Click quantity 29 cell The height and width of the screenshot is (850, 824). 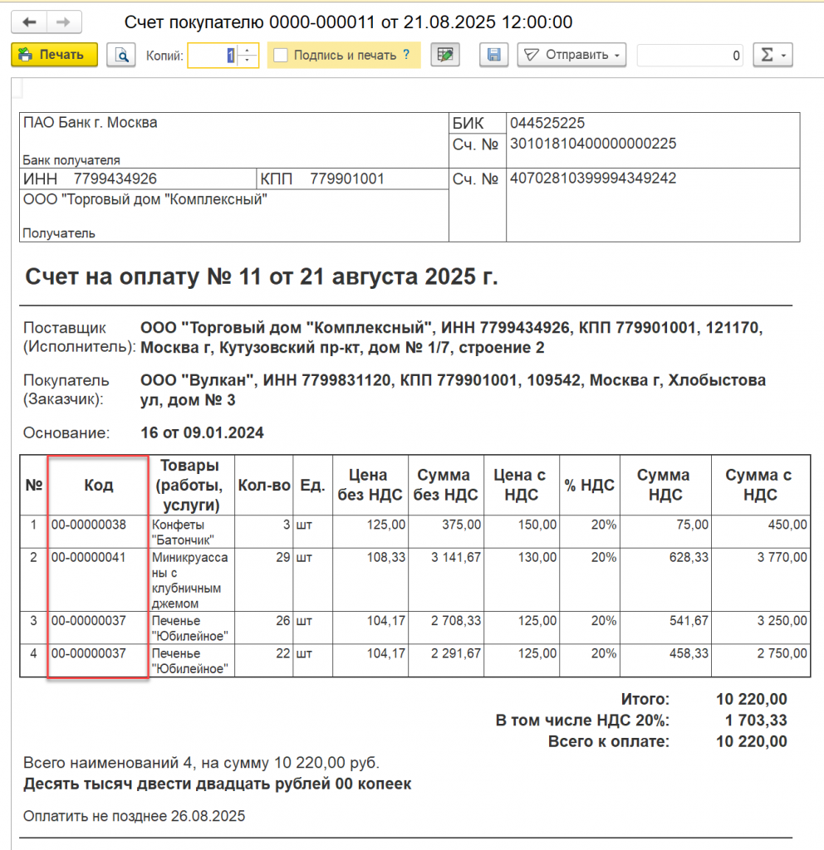(263, 580)
